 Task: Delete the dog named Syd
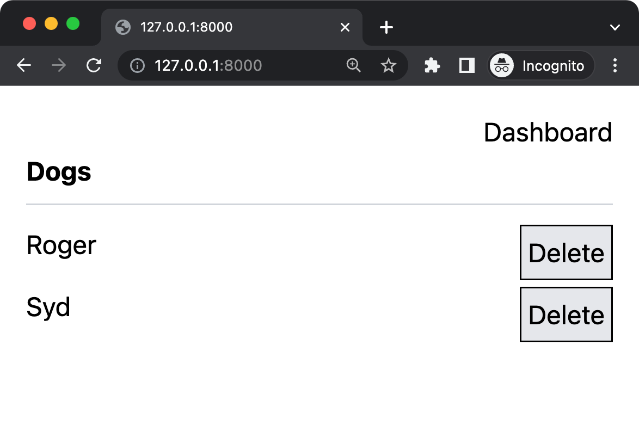(566, 314)
